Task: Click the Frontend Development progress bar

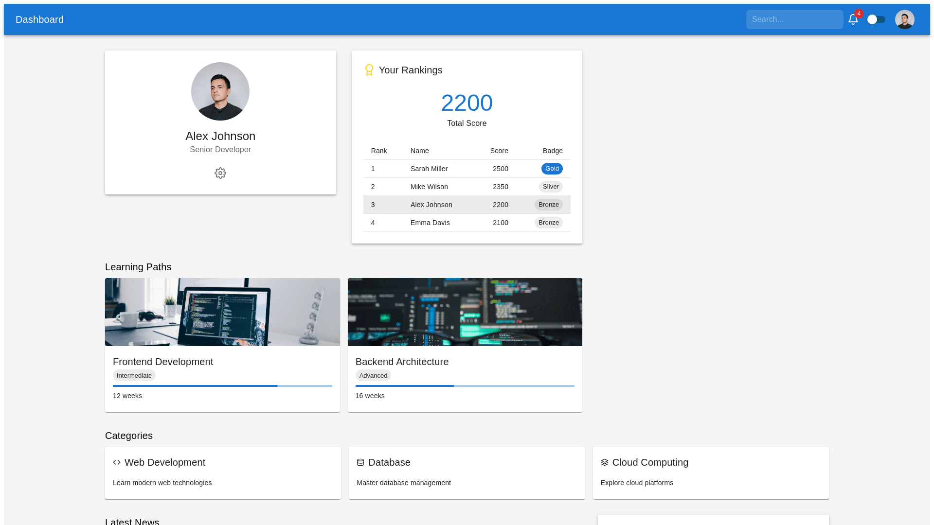Action: tap(222, 386)
